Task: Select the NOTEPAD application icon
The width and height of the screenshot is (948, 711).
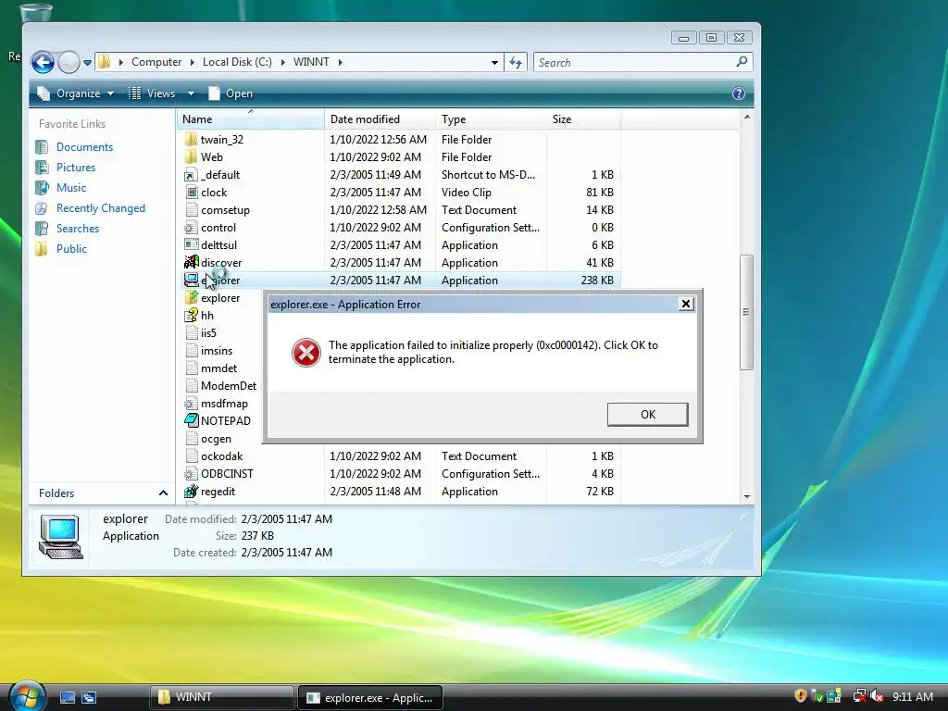Action: point(191,421)
